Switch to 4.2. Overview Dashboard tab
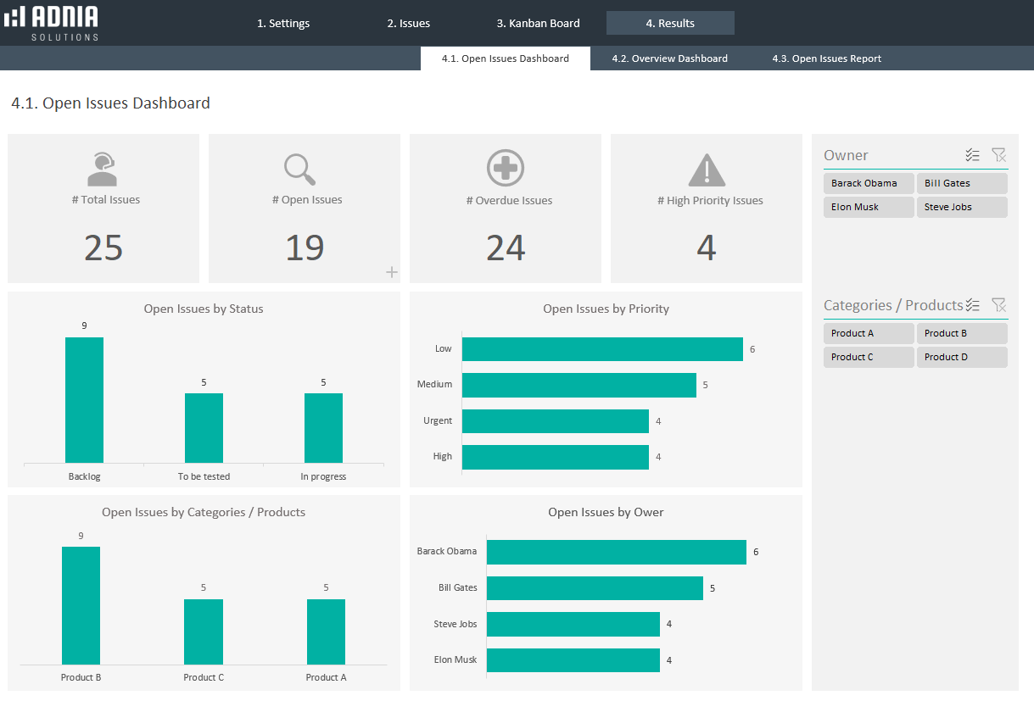Screen dimensions: 1034x701 pyautogui.click(x=669, y=58)
